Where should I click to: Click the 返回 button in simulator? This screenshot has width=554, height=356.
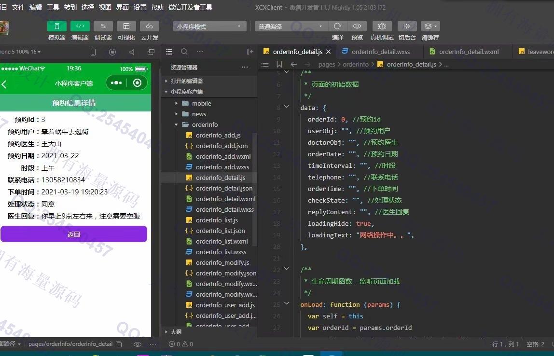74,234
